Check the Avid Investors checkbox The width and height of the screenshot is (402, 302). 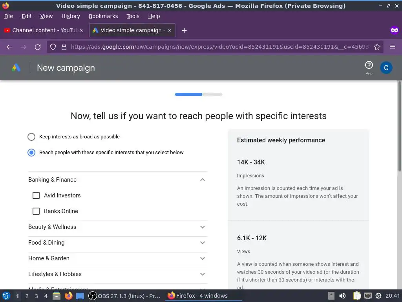pyautogui.click(x=36, y=195)
